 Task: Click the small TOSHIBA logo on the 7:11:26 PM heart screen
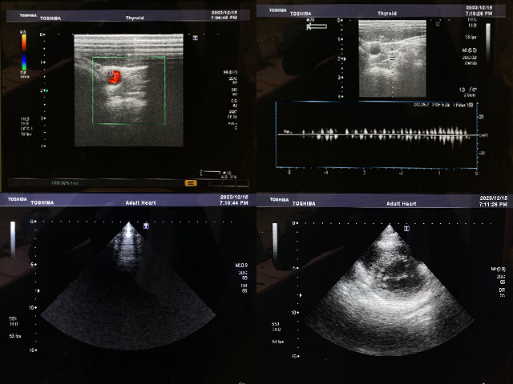[x=280, y=199]
